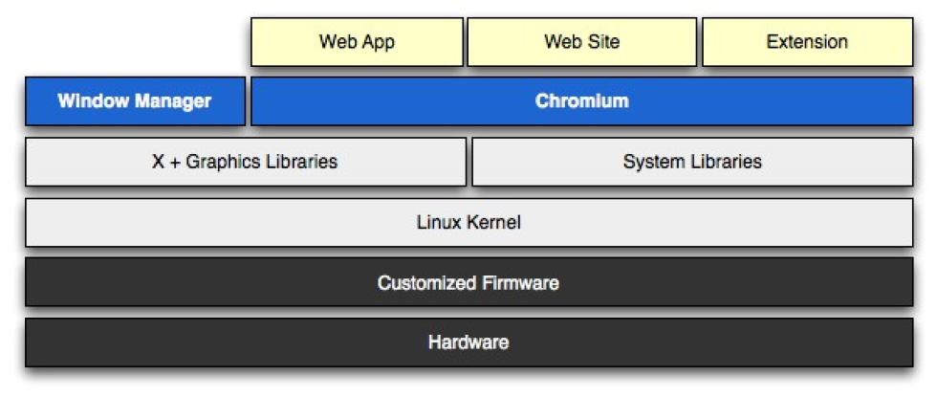Select the blue Window Manager block
937x397 pixels.
(x=135, y=101)
